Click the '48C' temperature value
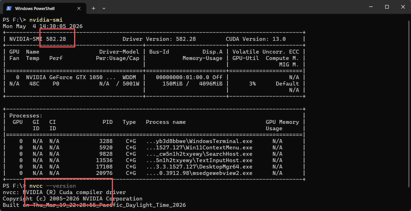The image size is (411, 211). (34, 84)
